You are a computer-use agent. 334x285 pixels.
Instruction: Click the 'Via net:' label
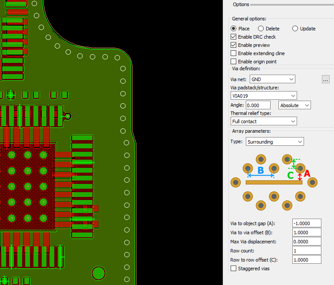238,79
